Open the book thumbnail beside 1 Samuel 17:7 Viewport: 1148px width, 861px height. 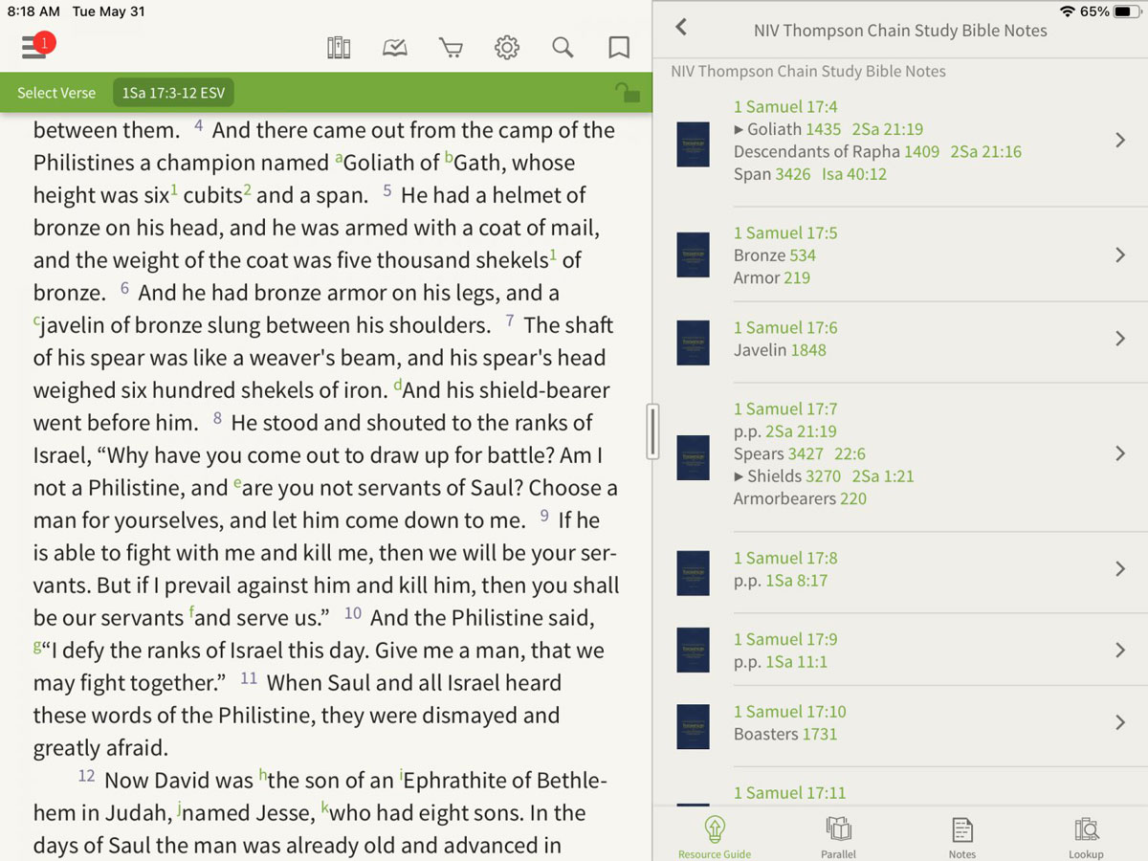click(x=693, y=457)
